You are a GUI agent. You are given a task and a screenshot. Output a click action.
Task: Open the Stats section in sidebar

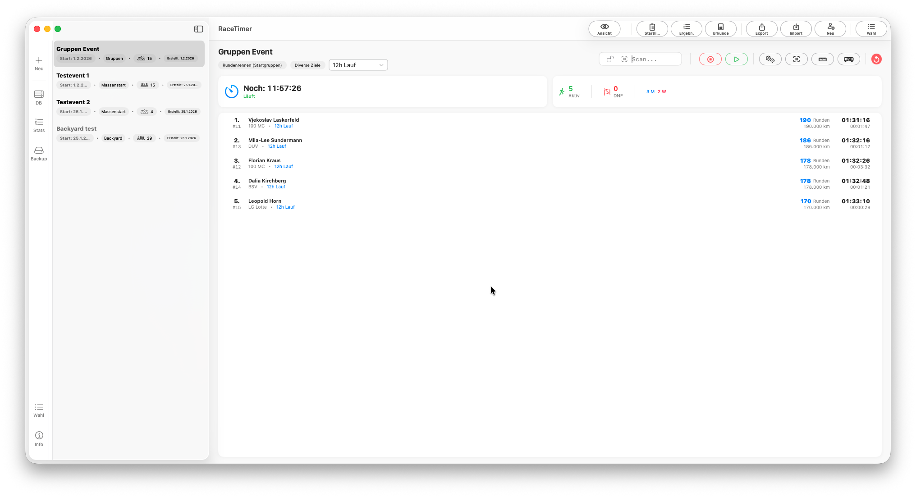[39, 125]
